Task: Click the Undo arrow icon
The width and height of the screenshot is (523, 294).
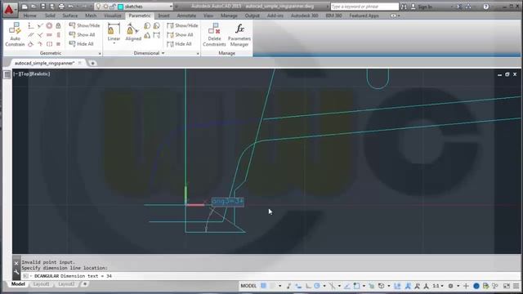Action: (x=70, y=7)
